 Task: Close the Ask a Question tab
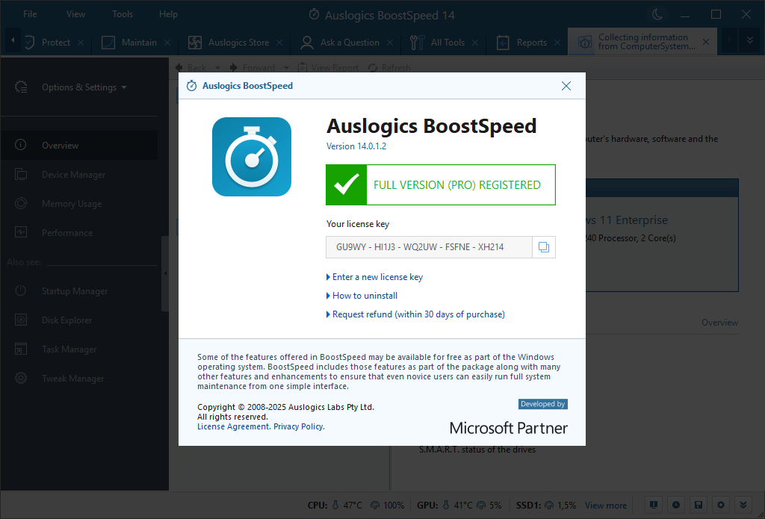coord(390,43)
